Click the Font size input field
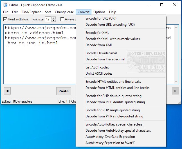 pyautogui.click(x=48, y=19)
